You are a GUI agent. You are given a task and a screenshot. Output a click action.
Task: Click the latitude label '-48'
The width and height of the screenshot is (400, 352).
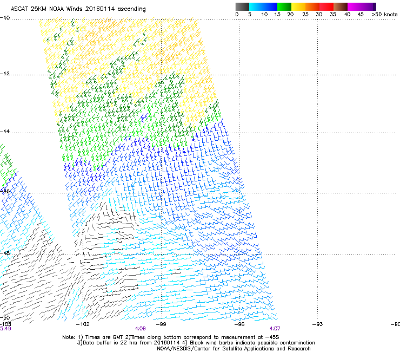(5, 253)
